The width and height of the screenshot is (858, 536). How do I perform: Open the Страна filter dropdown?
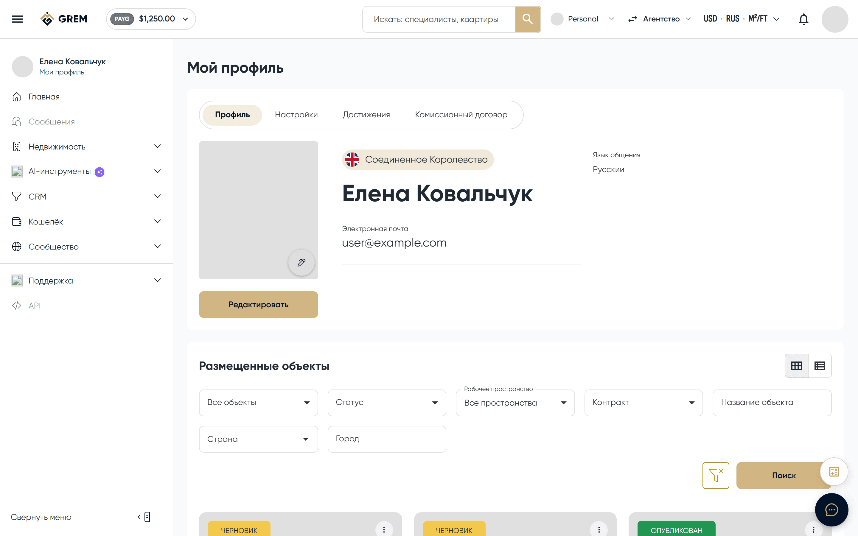tap(258, 439)
